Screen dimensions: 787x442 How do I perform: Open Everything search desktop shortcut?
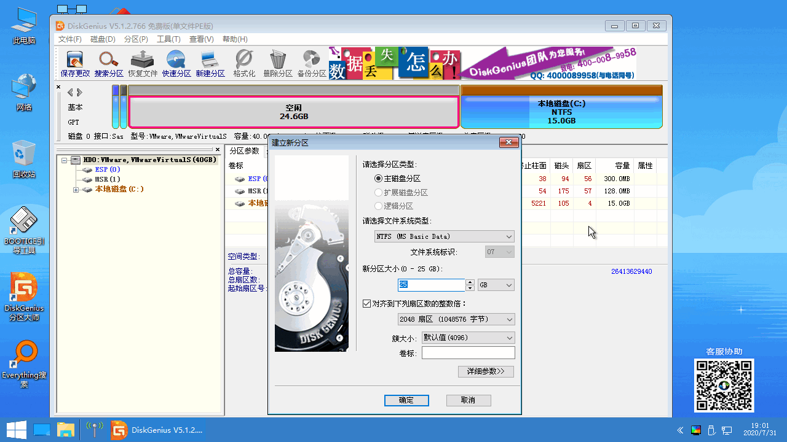24,365
